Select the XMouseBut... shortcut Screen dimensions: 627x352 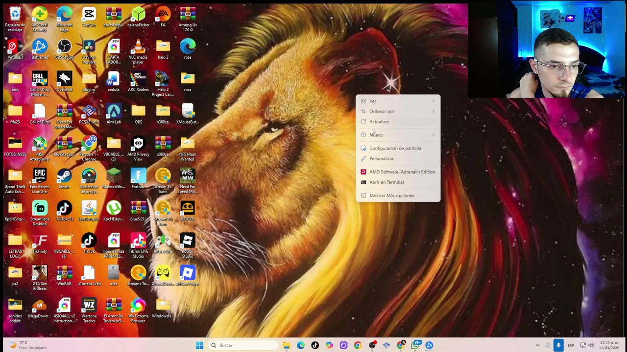[188, 114]
